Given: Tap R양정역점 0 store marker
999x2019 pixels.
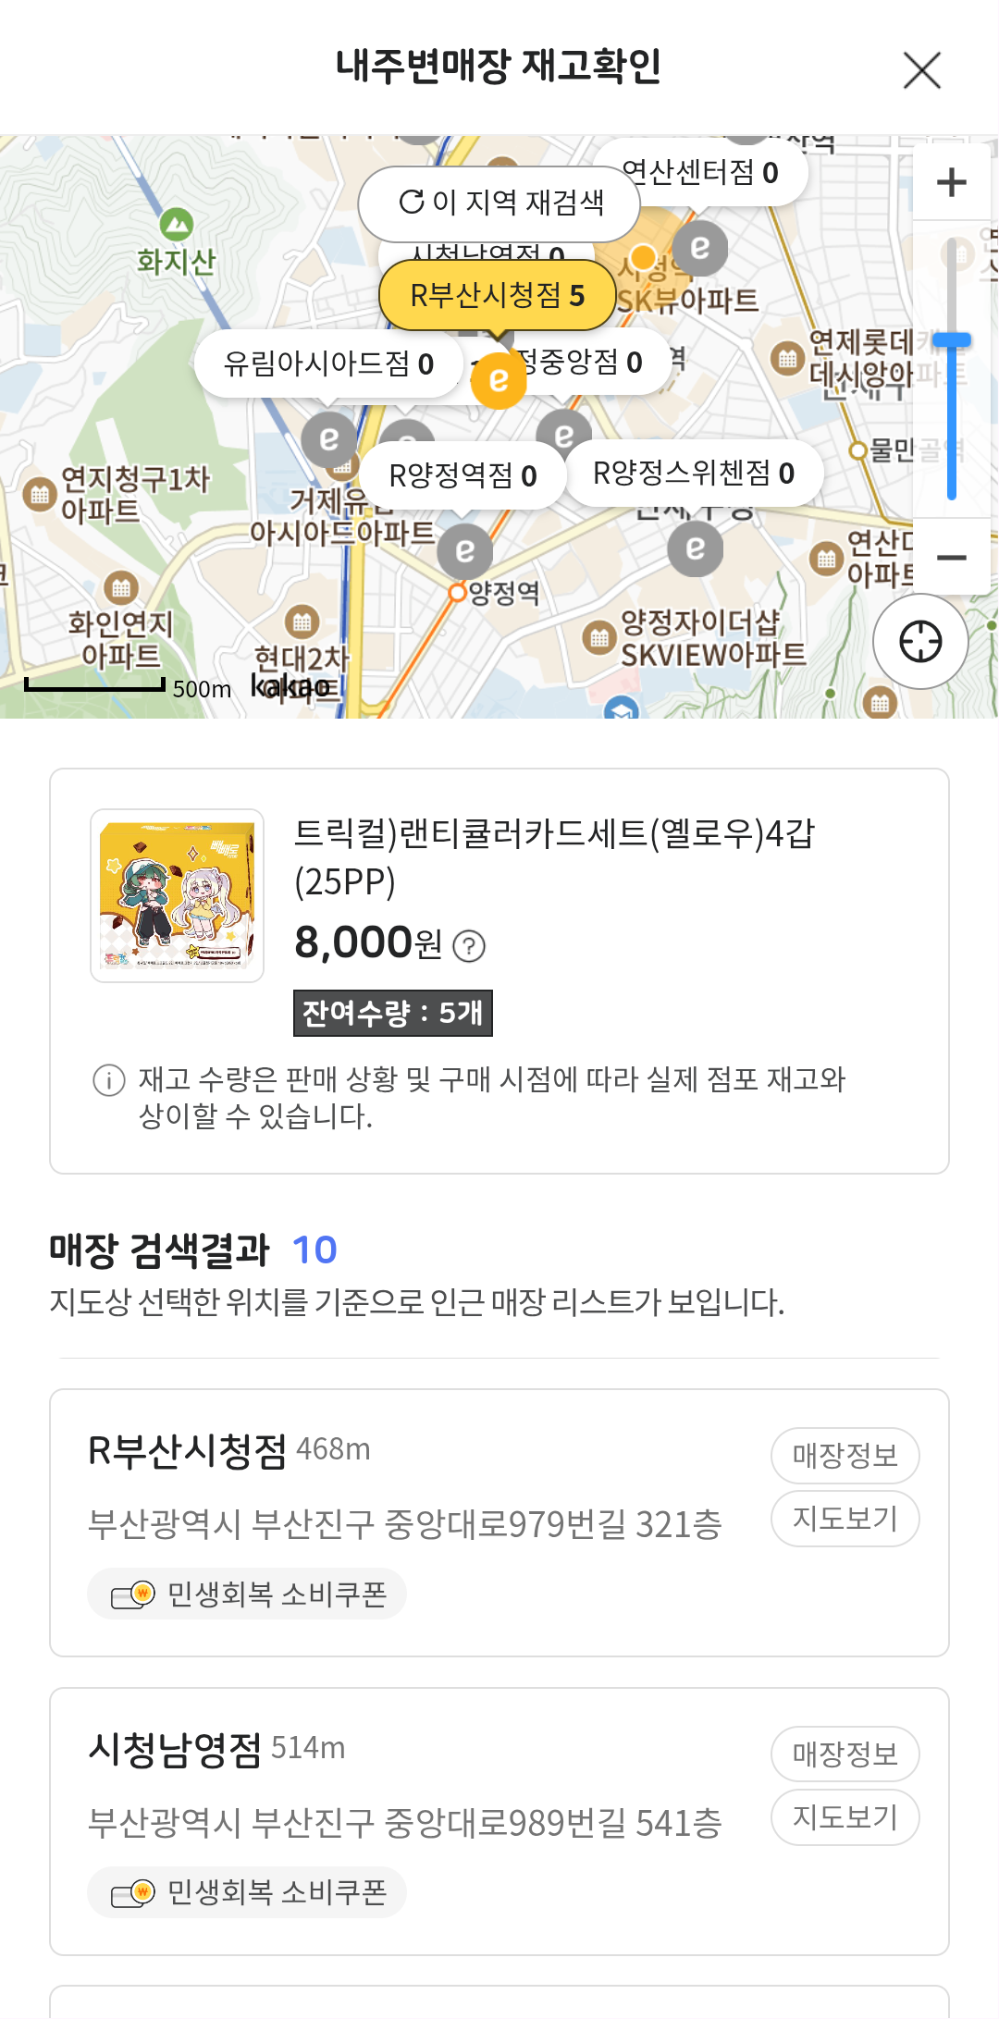Looking at the screenshot, I should point(462,475).
